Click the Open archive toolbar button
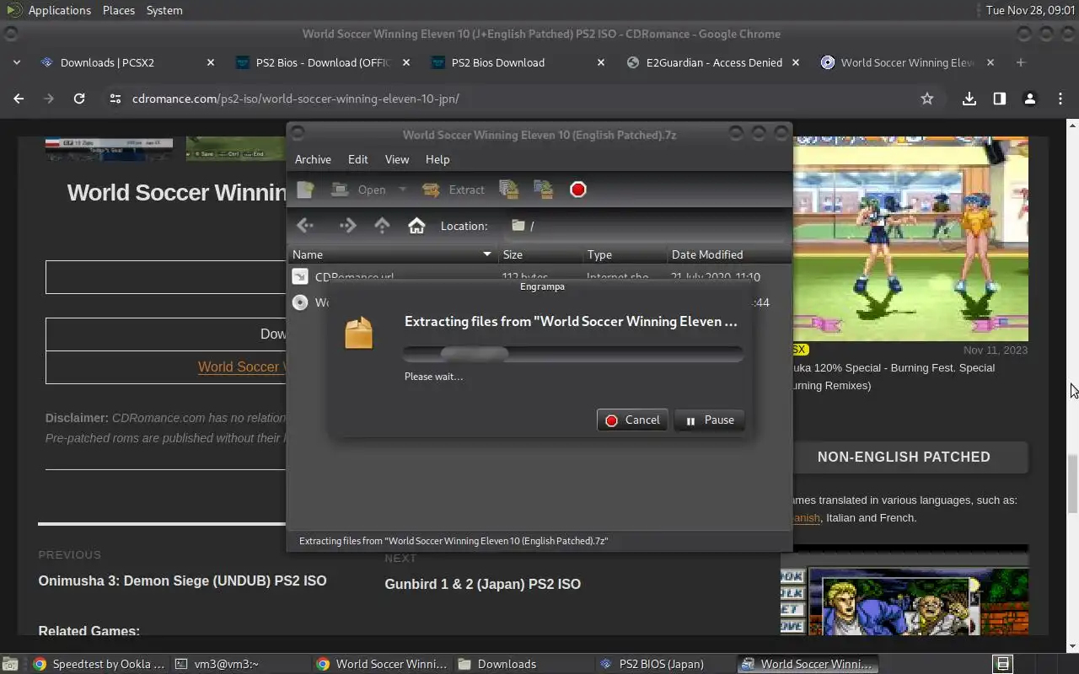This screenshot has width=1079, height=674. [358, 190]
